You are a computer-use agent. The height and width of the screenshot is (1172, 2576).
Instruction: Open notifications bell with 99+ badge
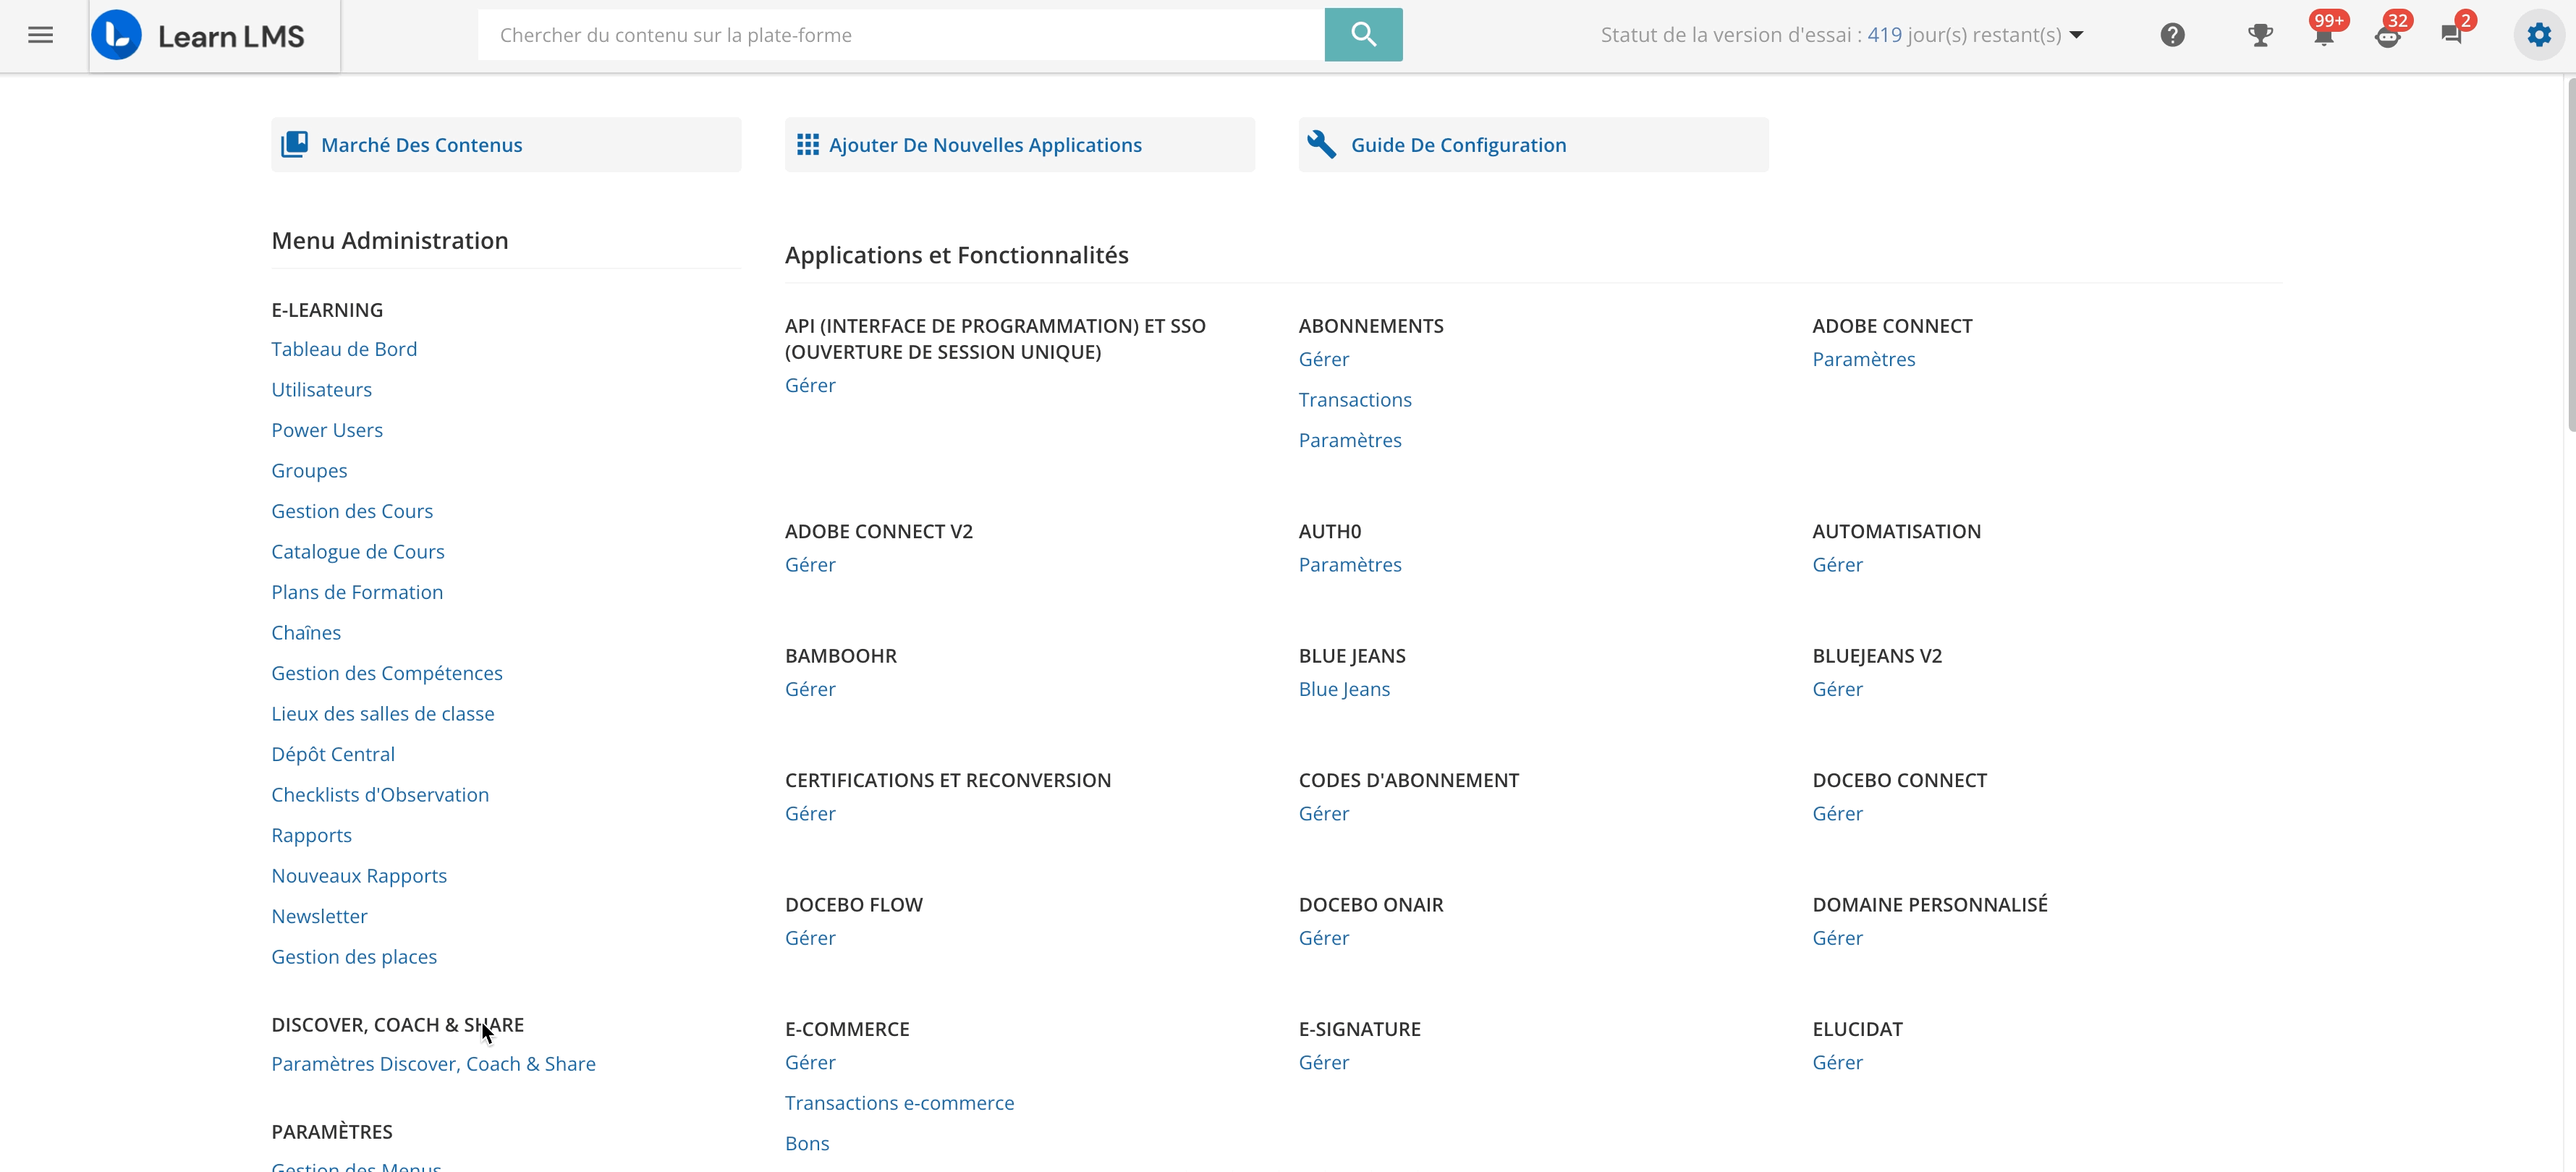click(2324, 35)
